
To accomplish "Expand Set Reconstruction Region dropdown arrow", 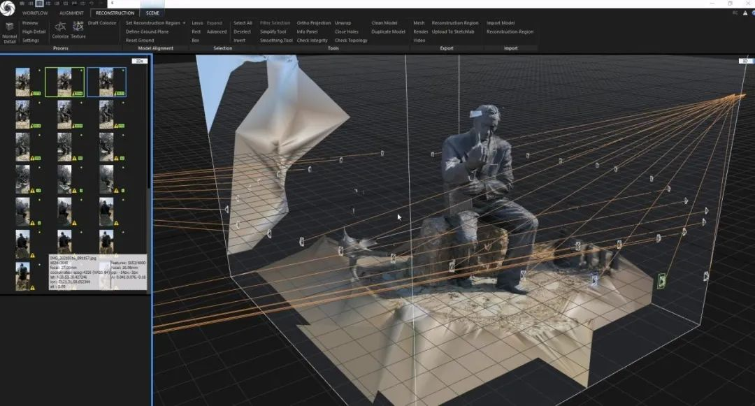I will click(184, 23).
